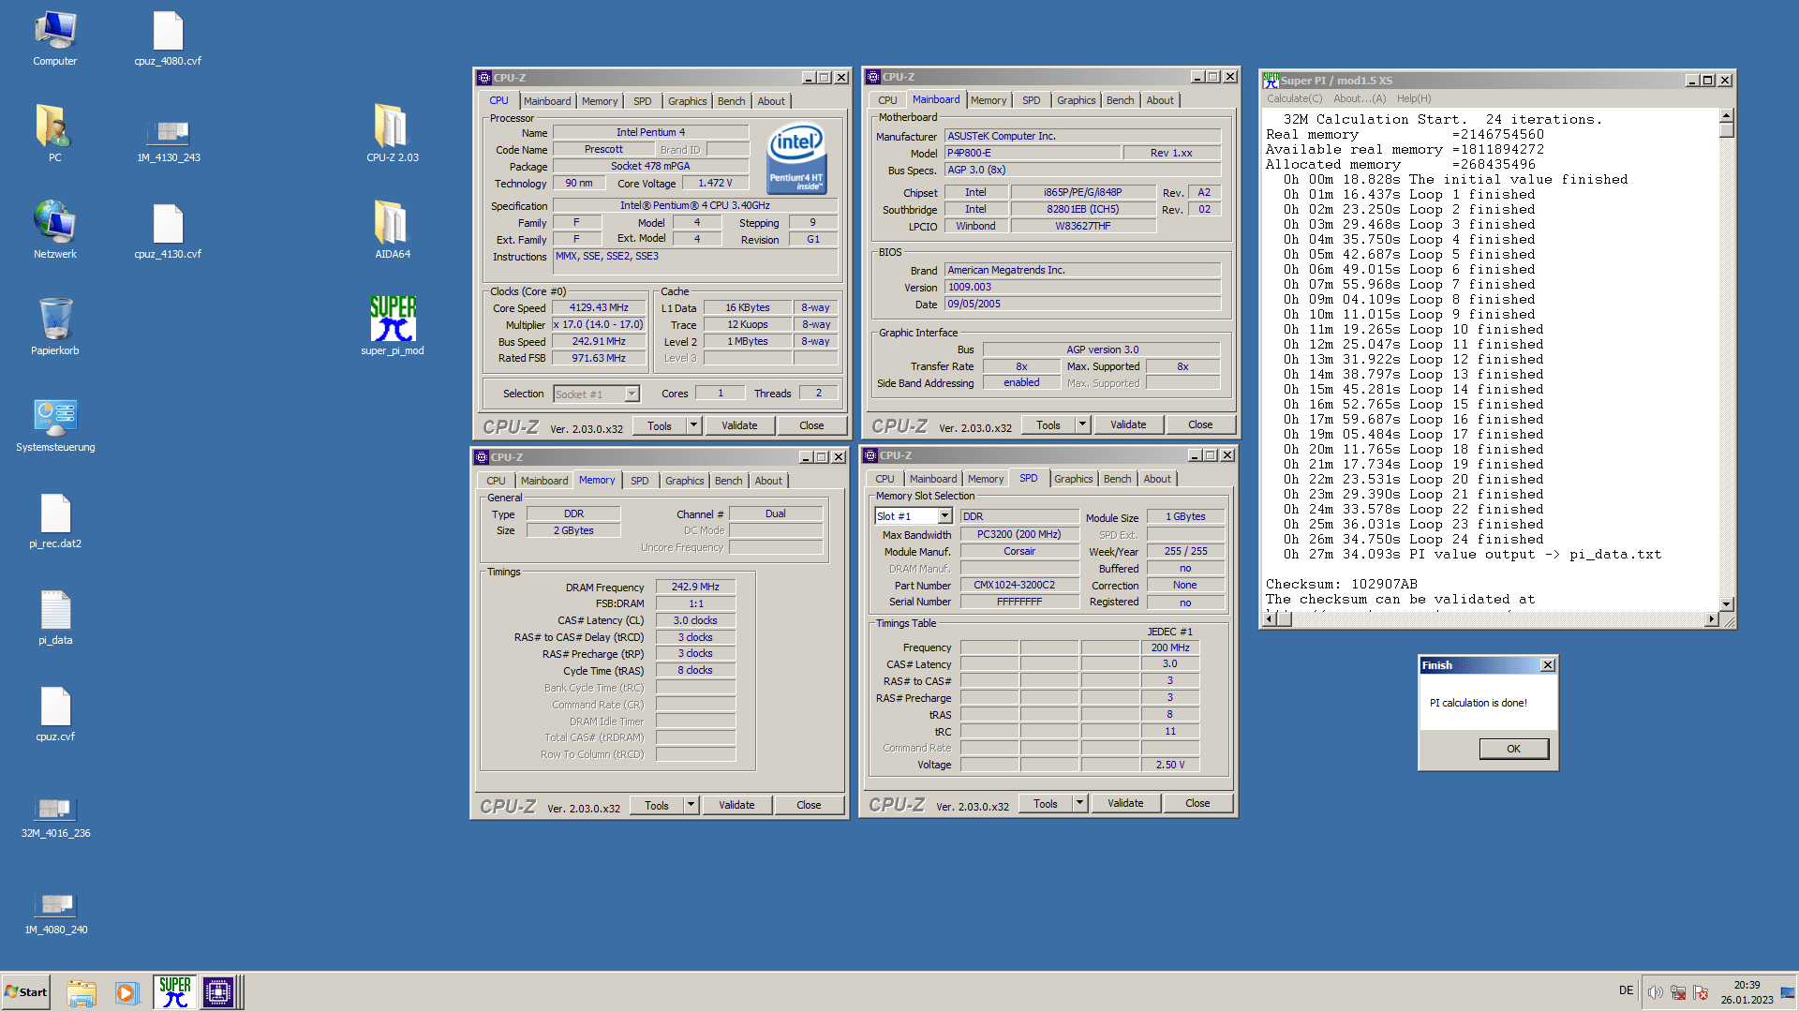Image resolution: width=1799 pixels, height=1012 pixels.
Task: Open CPU-Z 2.03 folder icon
Action: (393, 135)
